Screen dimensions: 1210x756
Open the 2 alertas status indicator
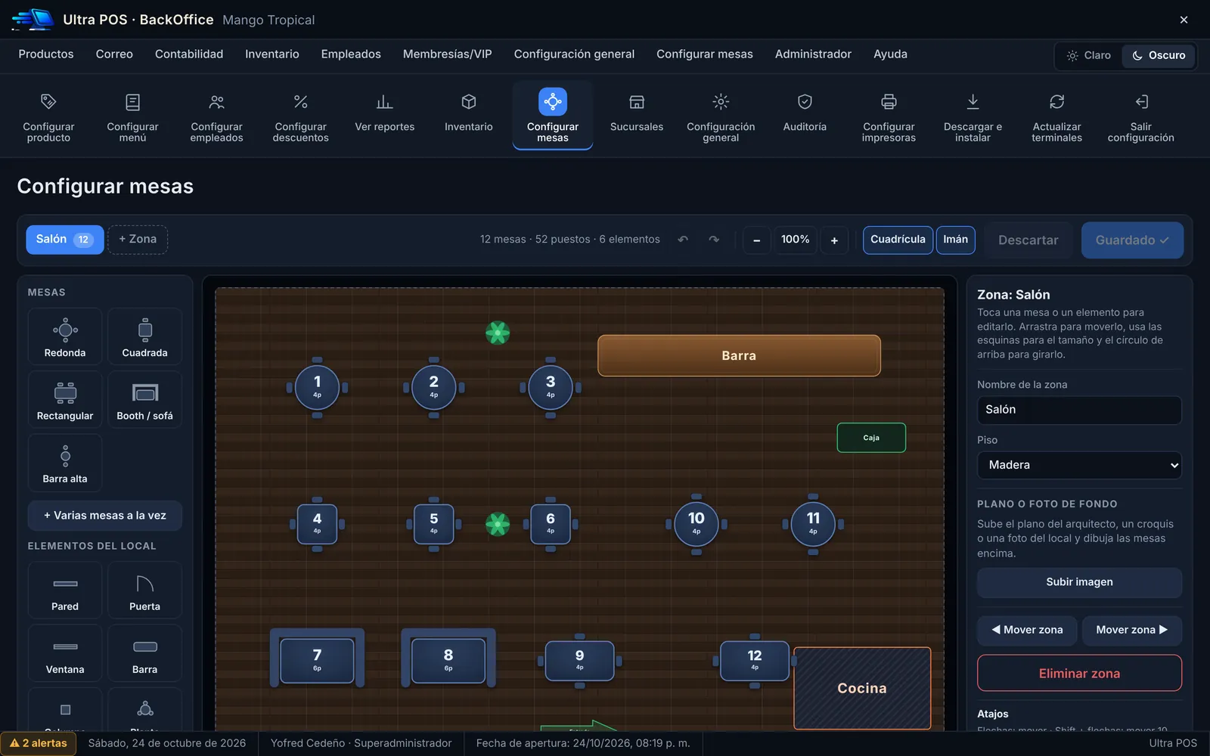(38, 743)
